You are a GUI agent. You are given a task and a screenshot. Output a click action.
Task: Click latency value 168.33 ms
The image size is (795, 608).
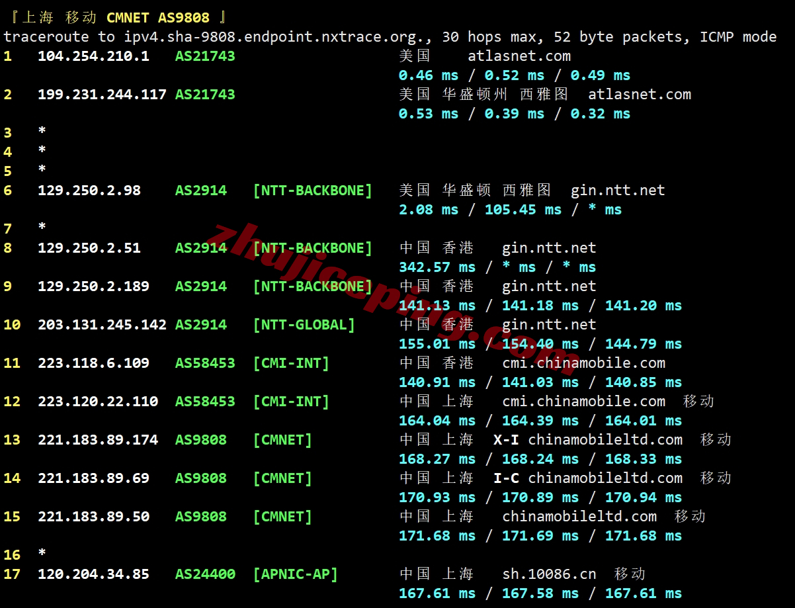[644, 459]
